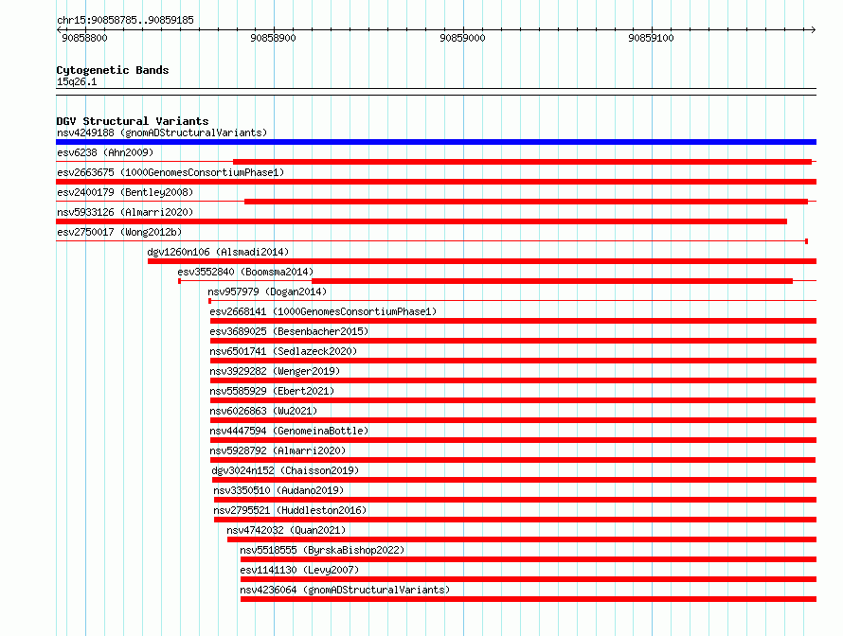
Task: Click the Cytogenetic Bands track title
Action: pos(113,70)
